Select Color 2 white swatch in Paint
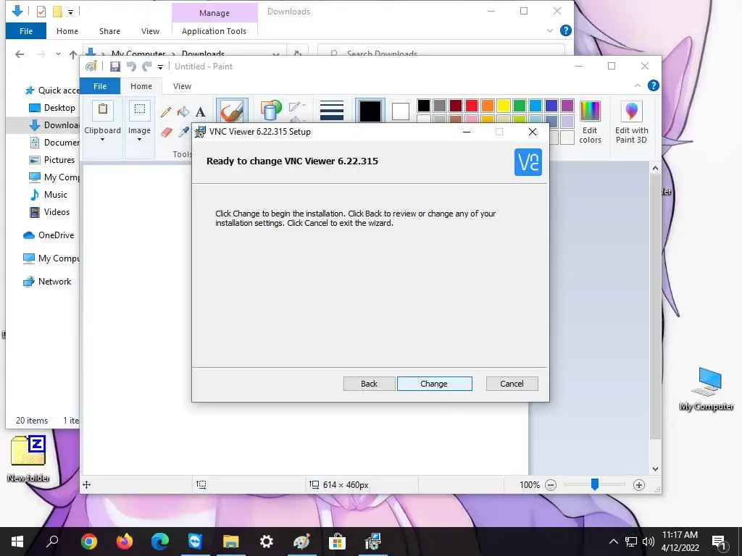742x556 pixels. coord(400,111)
